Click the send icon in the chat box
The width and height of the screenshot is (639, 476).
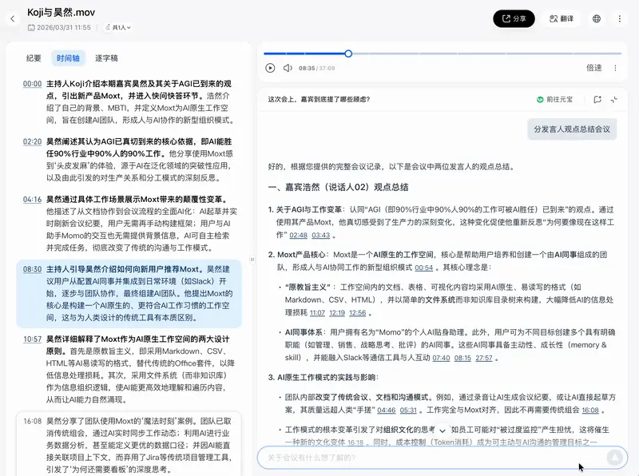coord(614,457)
